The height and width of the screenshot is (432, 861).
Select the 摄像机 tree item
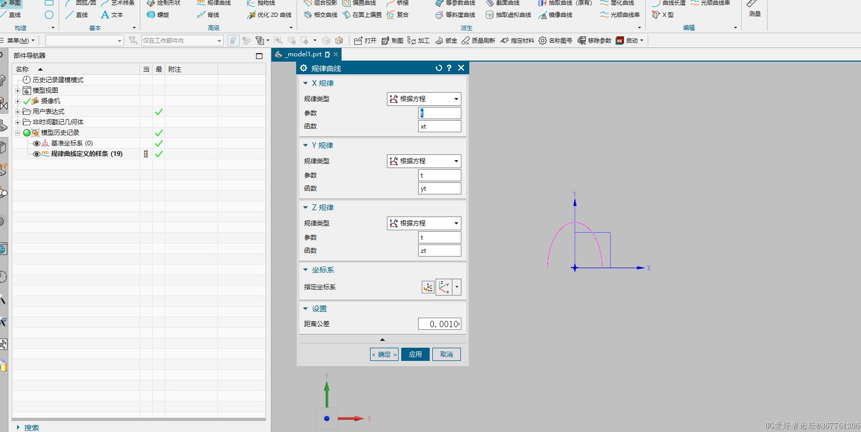(x=51, y=101)
